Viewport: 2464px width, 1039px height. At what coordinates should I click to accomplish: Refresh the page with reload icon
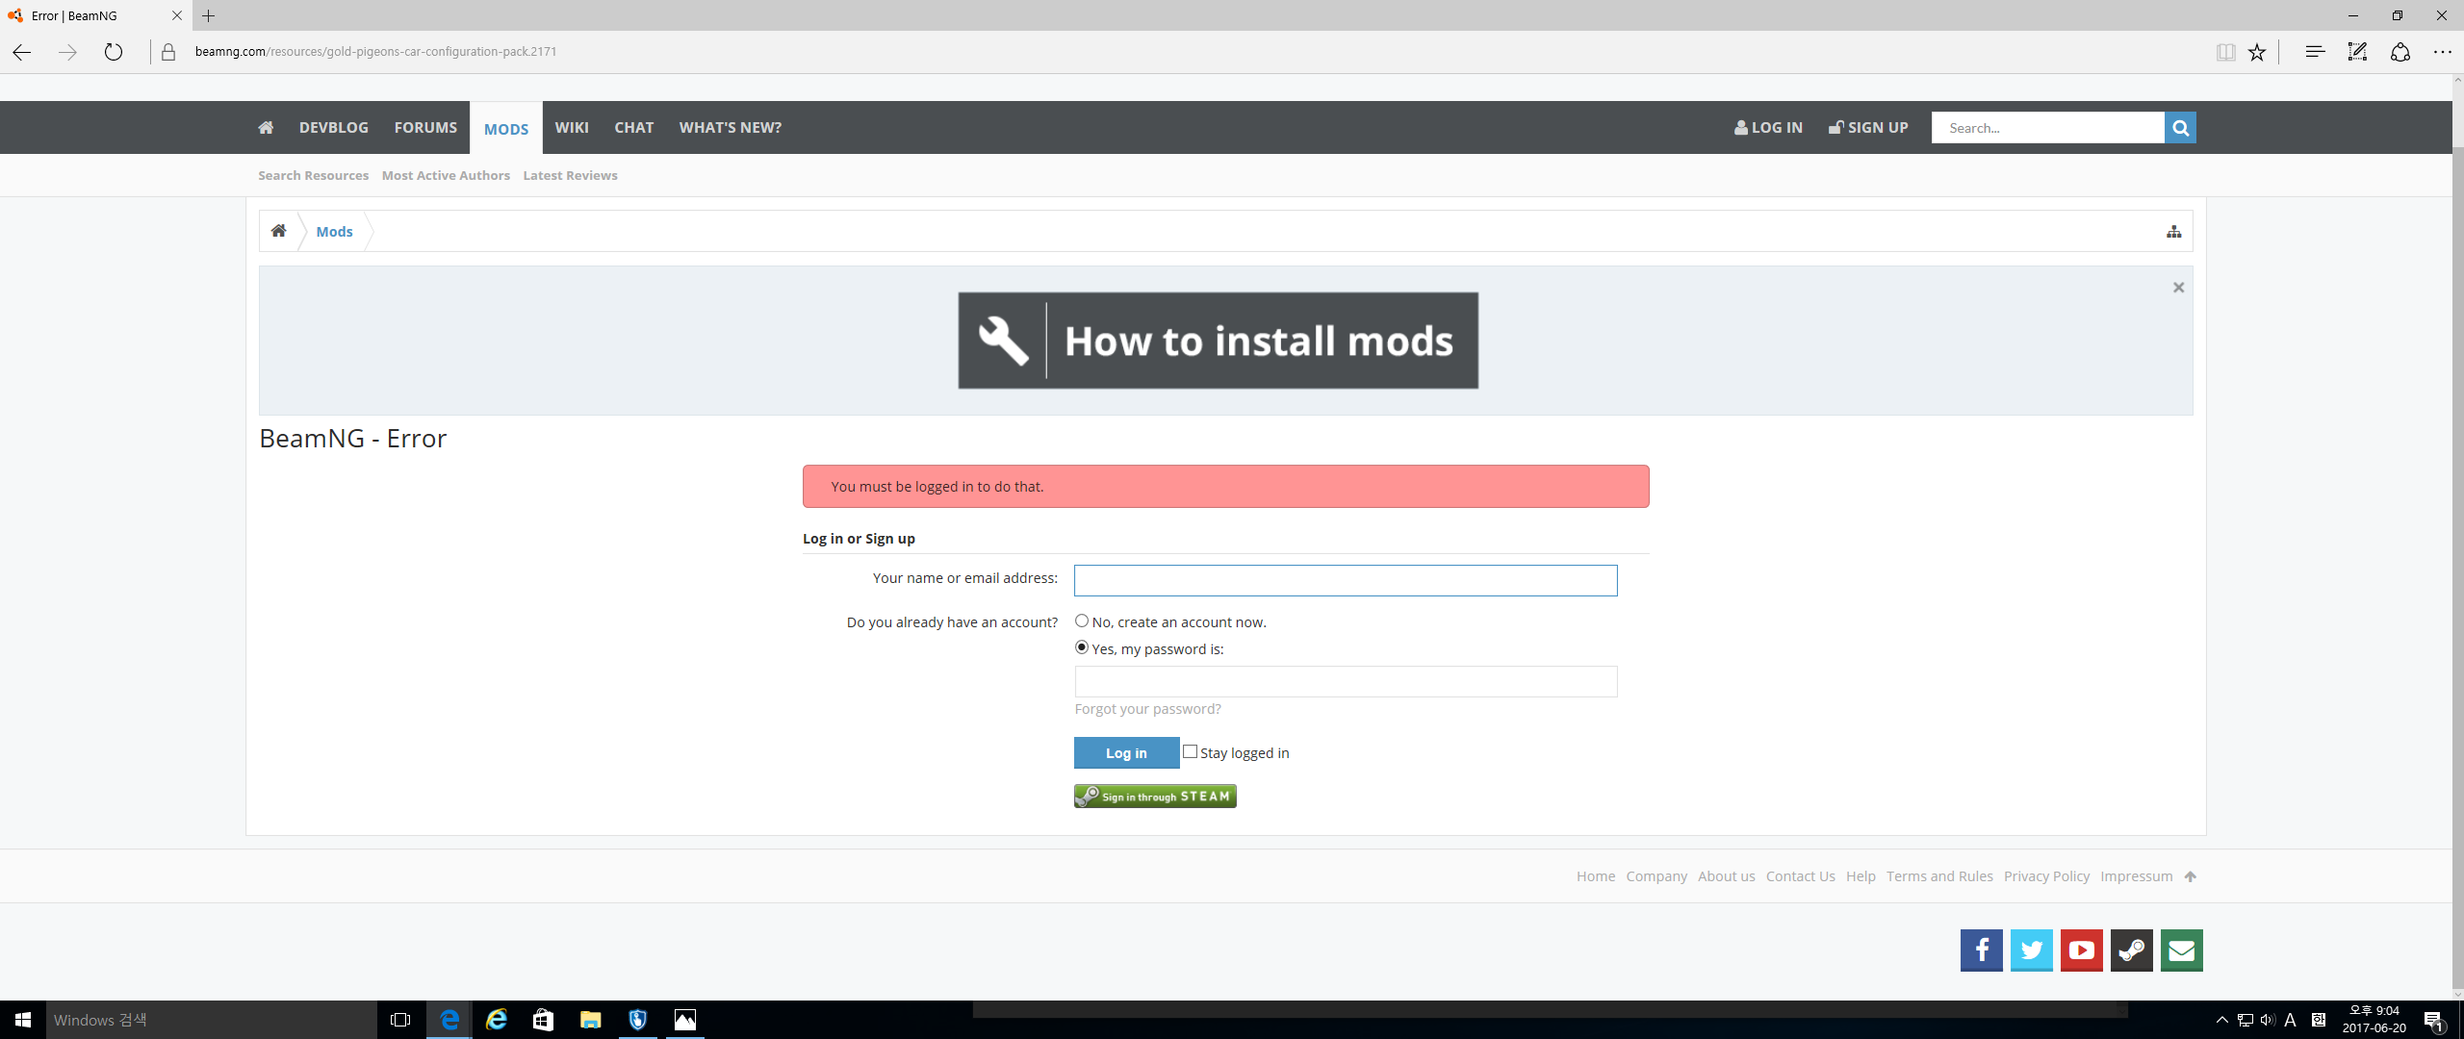[114, 52]
